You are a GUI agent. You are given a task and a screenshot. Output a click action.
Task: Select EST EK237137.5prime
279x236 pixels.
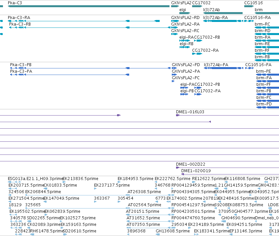pyautogui.click(x=95, y=189)
